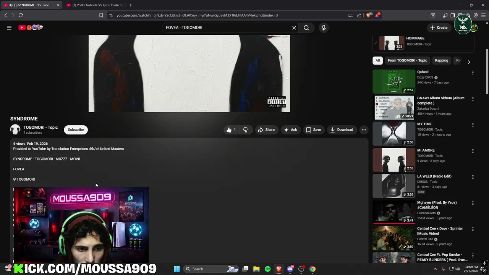Image resolution: width=489 pixels, height=275 pixels.
Task: Open the Brave playlist music note icon
Action: pyautogui.click(x=445, y=15)
